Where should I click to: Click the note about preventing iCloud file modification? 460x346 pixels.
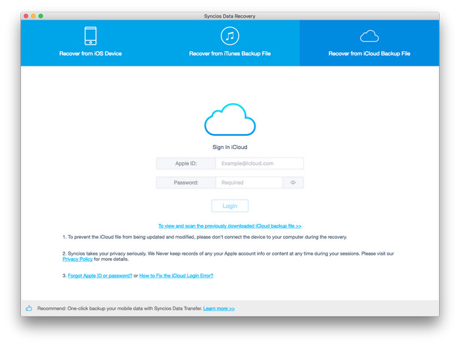[x=205, y=237]
